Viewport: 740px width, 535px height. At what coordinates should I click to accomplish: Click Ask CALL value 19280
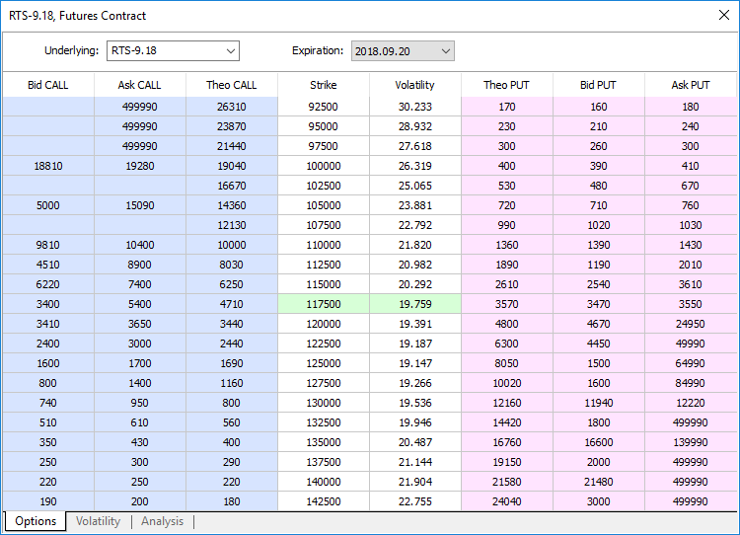pos(140,166)
